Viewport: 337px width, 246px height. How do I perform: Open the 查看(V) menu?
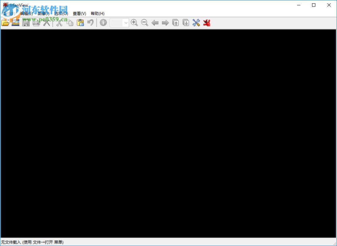point(80,13)
